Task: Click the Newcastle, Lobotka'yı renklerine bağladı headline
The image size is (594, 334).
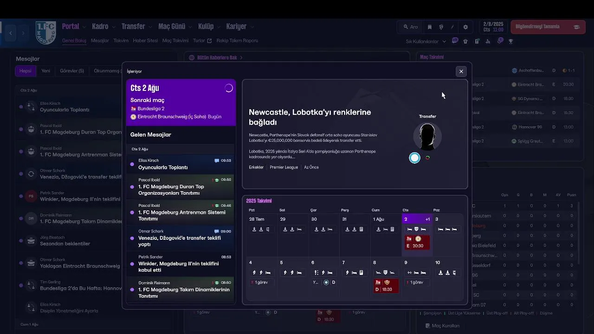Action: pyautogui.click(x=310, y=117)
